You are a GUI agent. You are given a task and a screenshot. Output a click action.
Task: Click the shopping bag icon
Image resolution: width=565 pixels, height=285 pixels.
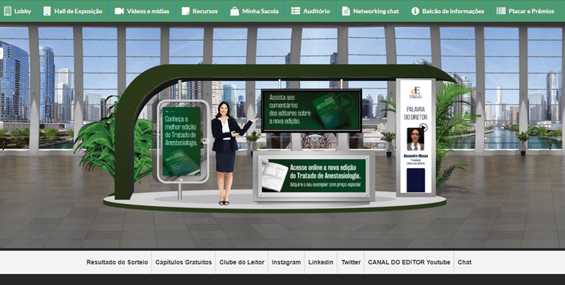[x=234, y=11]
